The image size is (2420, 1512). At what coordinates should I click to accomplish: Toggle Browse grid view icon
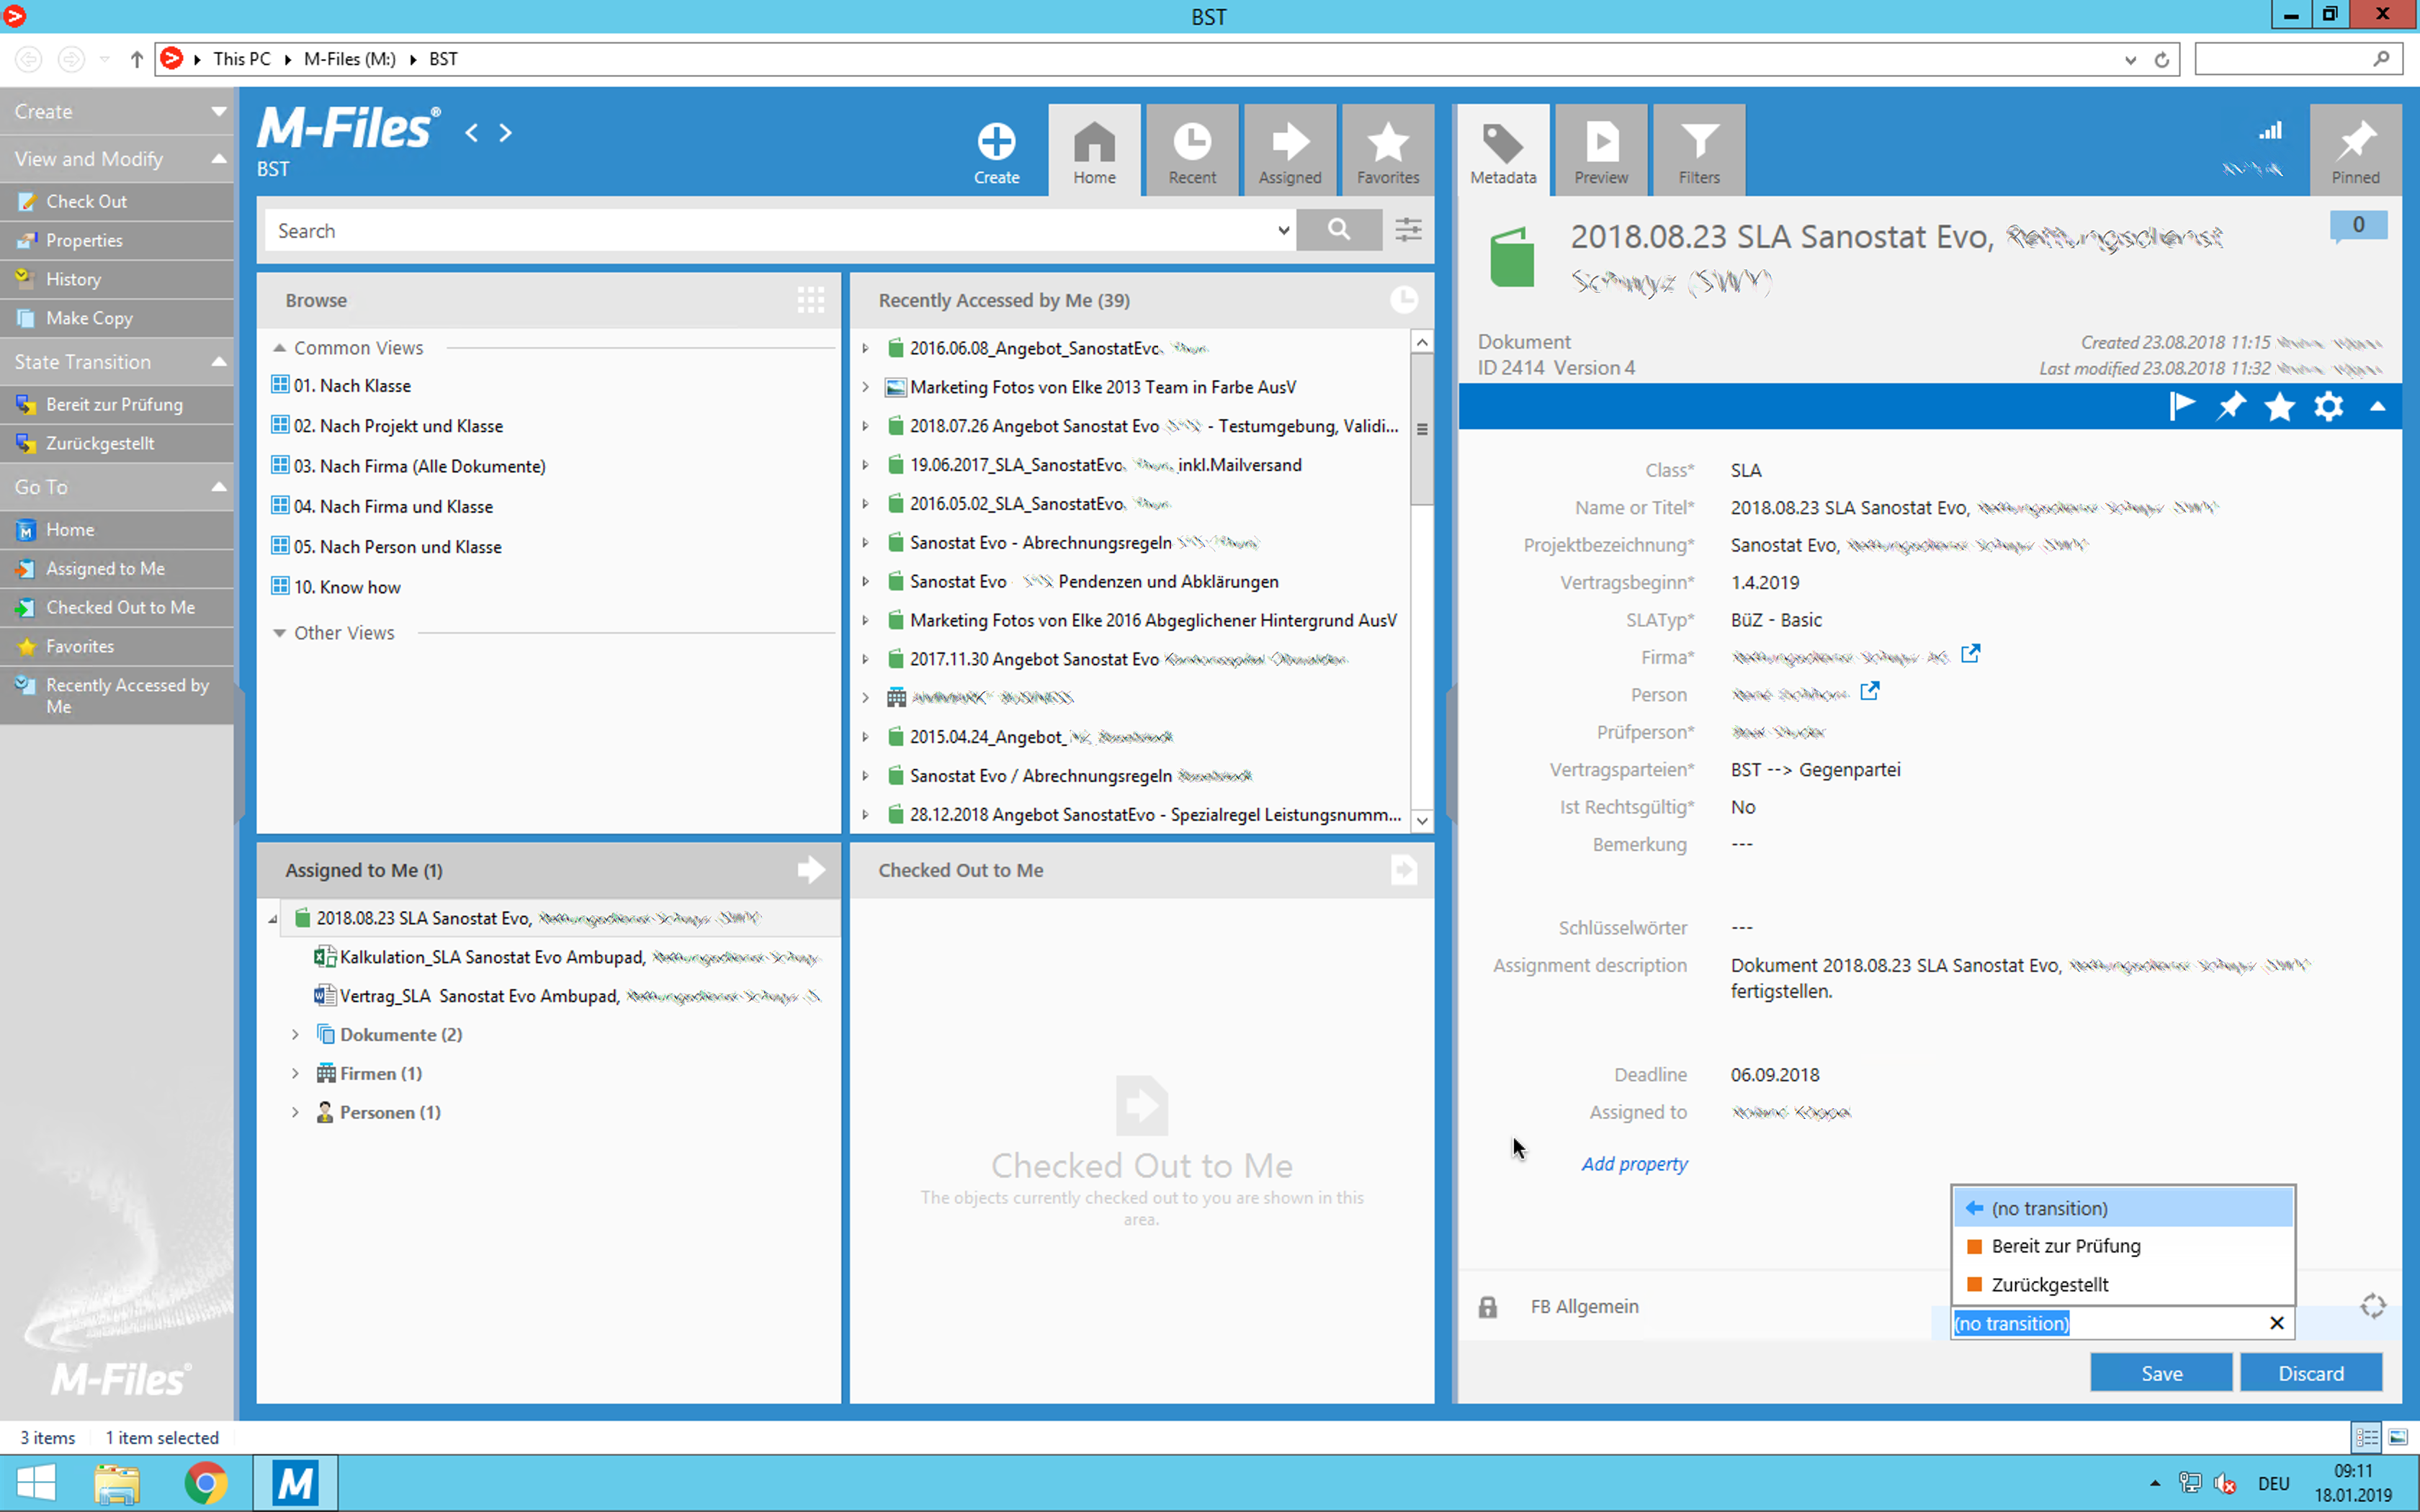[x=811, y=300]
